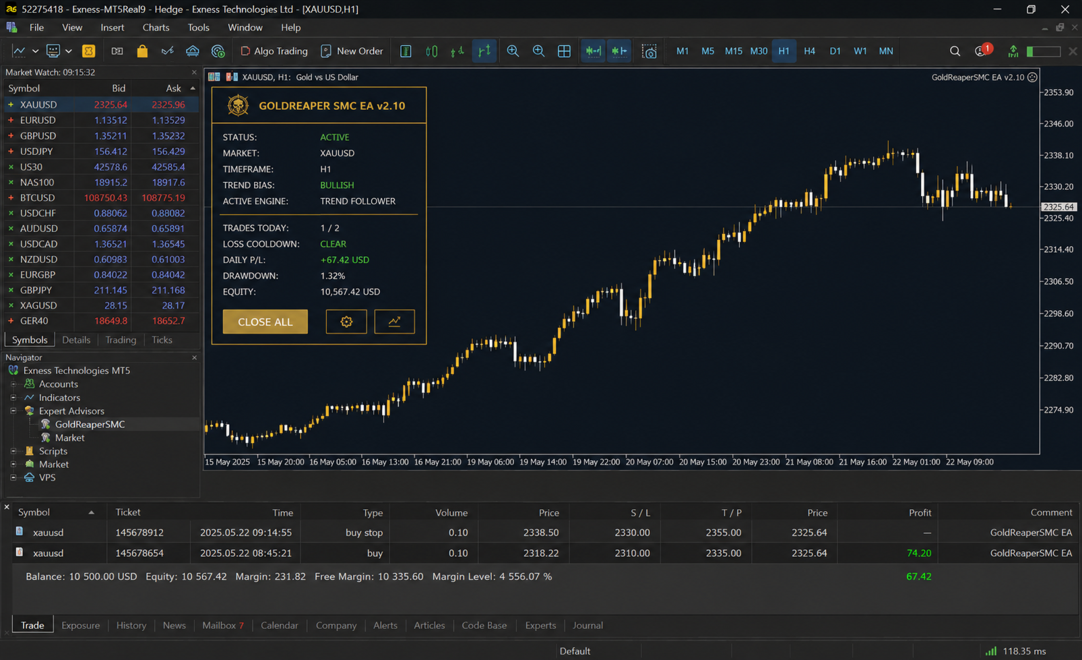Click the GoldReaper skull logo
Viewport: 1082px width, 660px height.
(238, 105)
